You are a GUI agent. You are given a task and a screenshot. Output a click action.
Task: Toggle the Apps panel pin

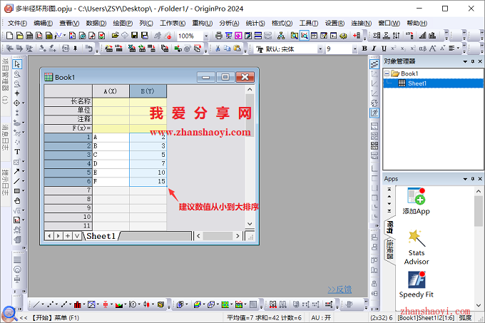click(473, 179)
